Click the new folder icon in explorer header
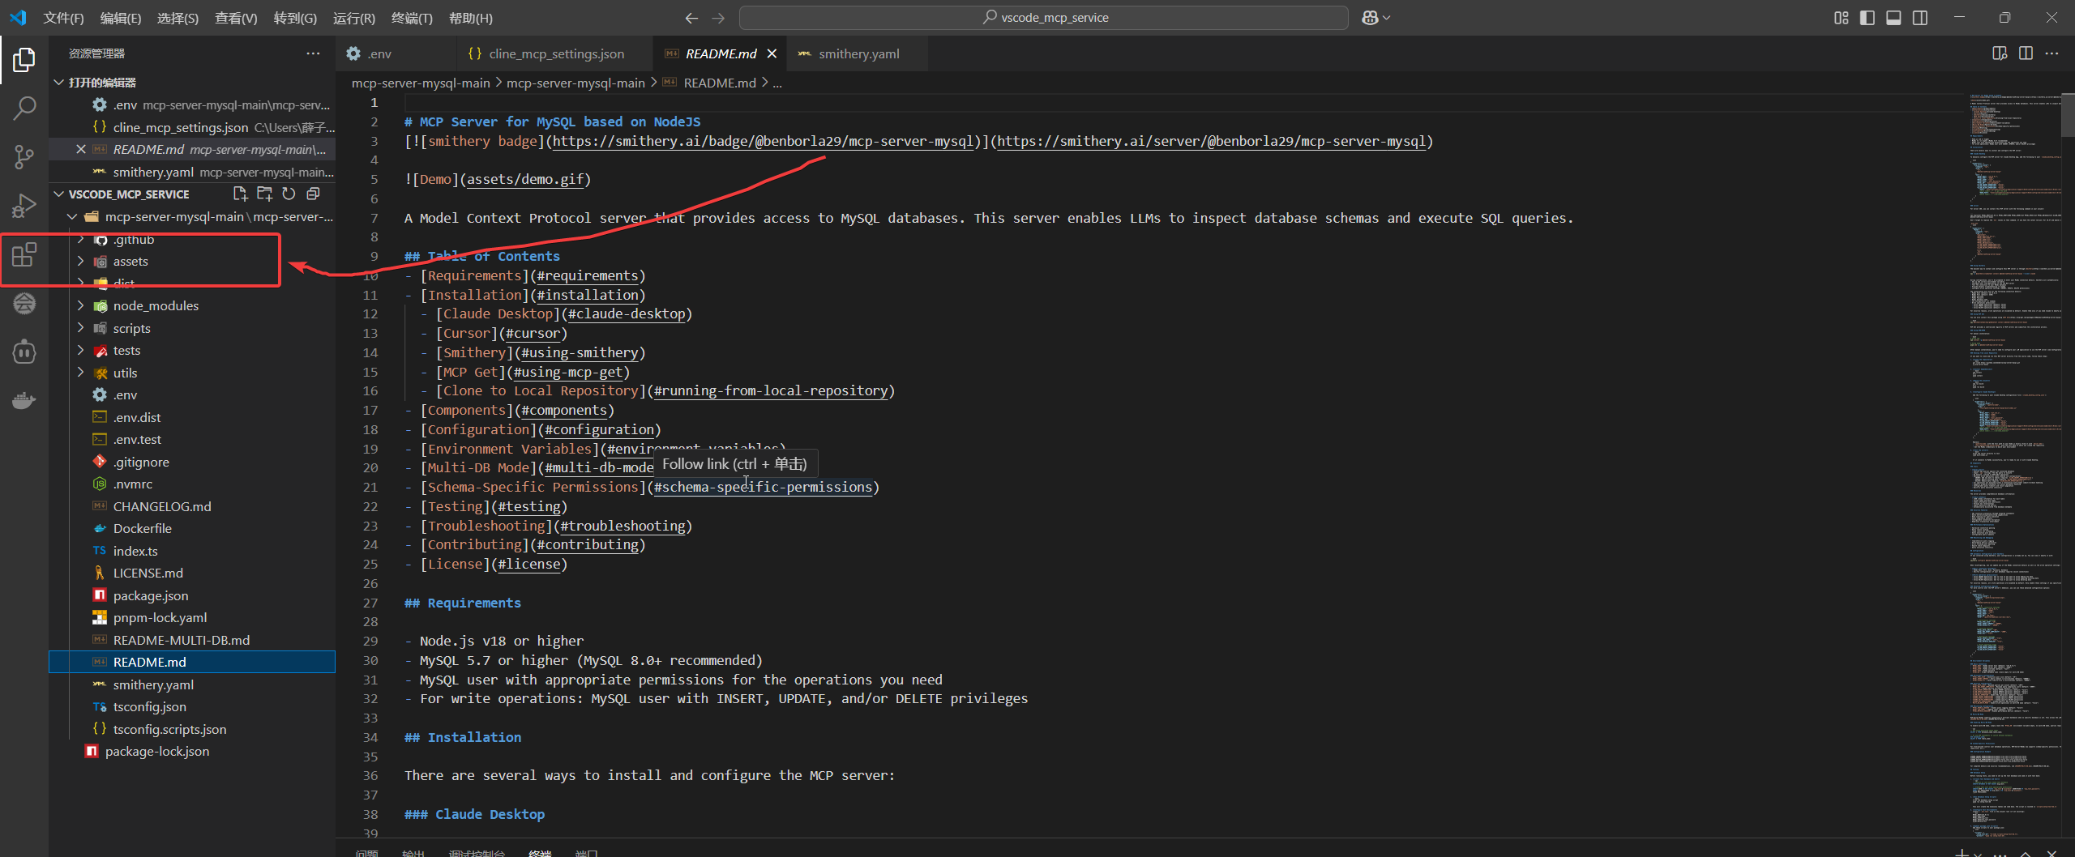This screenshot has width=2075, height=857. point(264,194)
